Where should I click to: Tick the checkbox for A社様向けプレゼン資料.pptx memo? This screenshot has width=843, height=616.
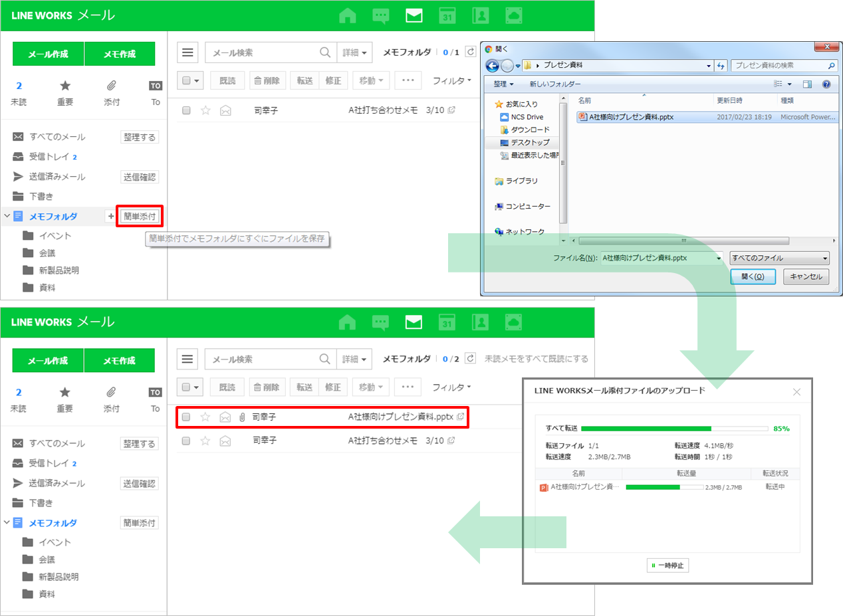click(186, 417)
